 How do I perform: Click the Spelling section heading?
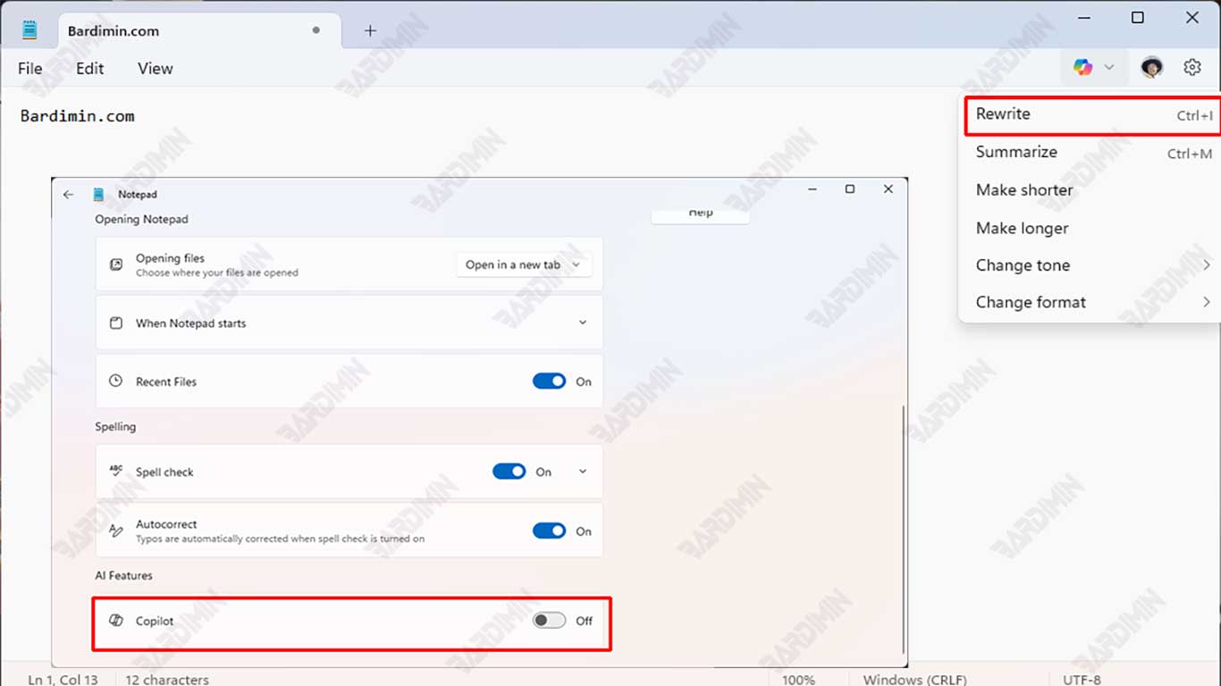click(x=115, y=427)
